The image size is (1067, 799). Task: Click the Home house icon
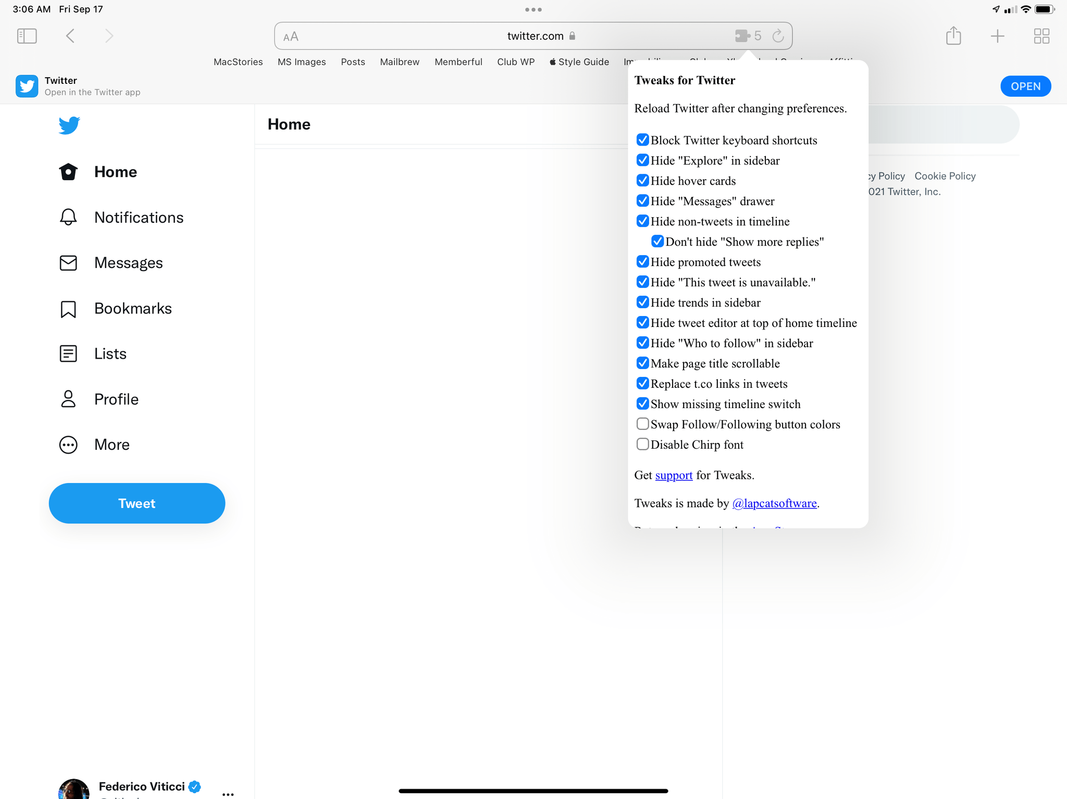tap(68, 172)
